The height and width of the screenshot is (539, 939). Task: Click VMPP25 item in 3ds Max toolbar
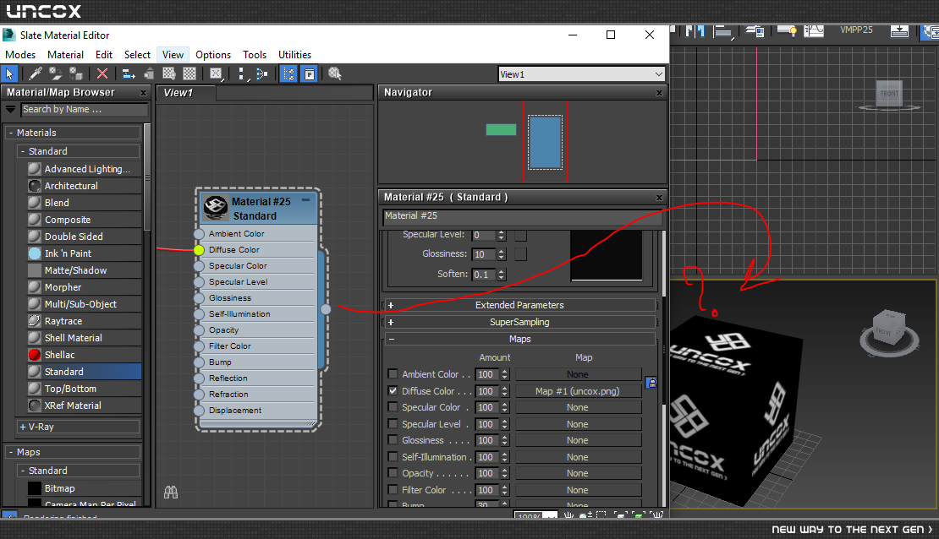click(856, 30)
